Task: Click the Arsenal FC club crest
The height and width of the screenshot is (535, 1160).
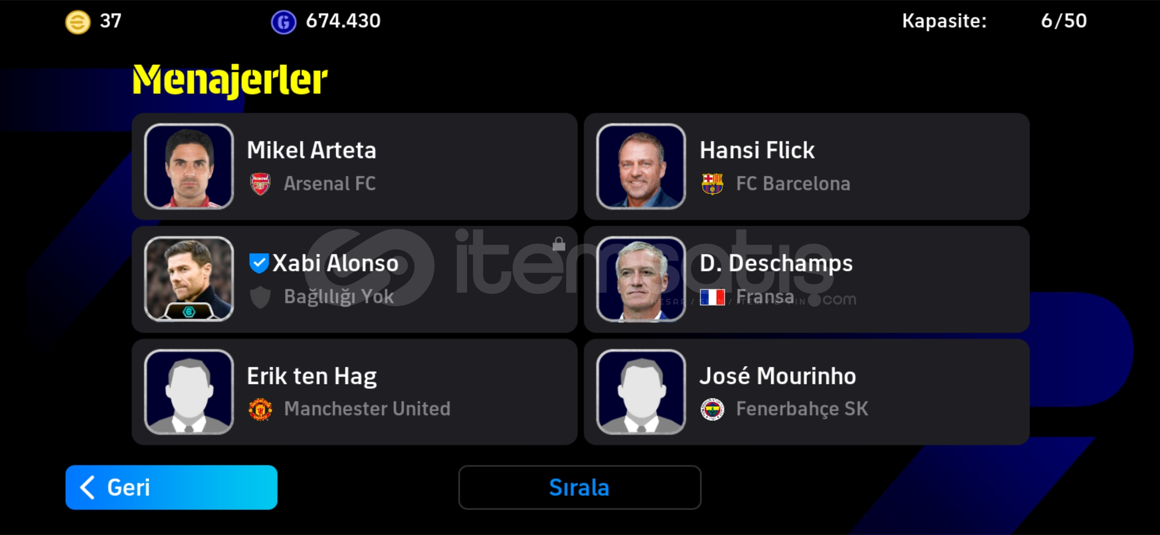Action: [260, 184]
